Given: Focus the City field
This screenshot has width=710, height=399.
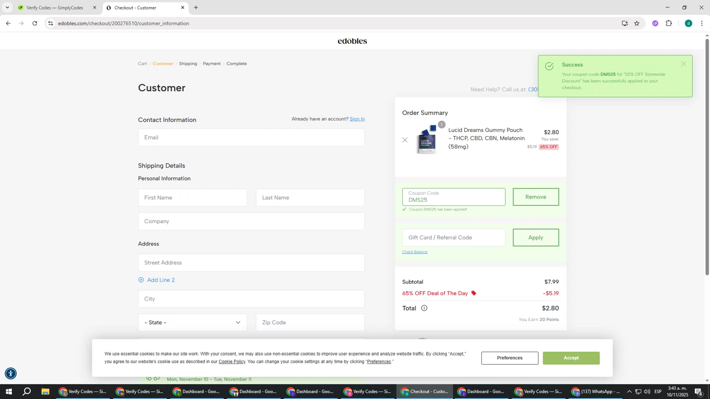Looking at the screenshot, I should [251, 299].
